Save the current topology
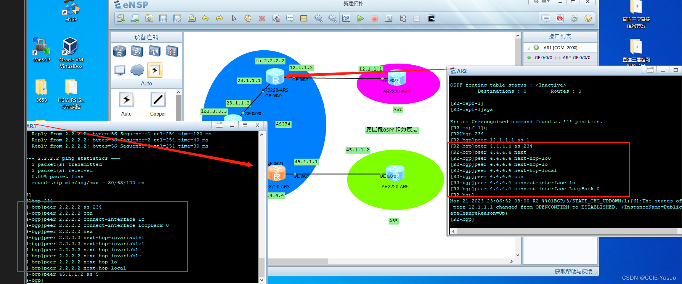682x284 pixels. (163, 18)
